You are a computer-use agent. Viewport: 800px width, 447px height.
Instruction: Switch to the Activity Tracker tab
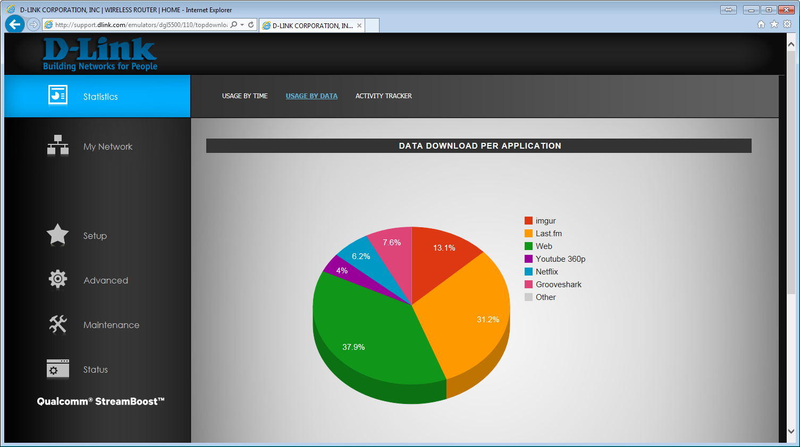(384, 96)
